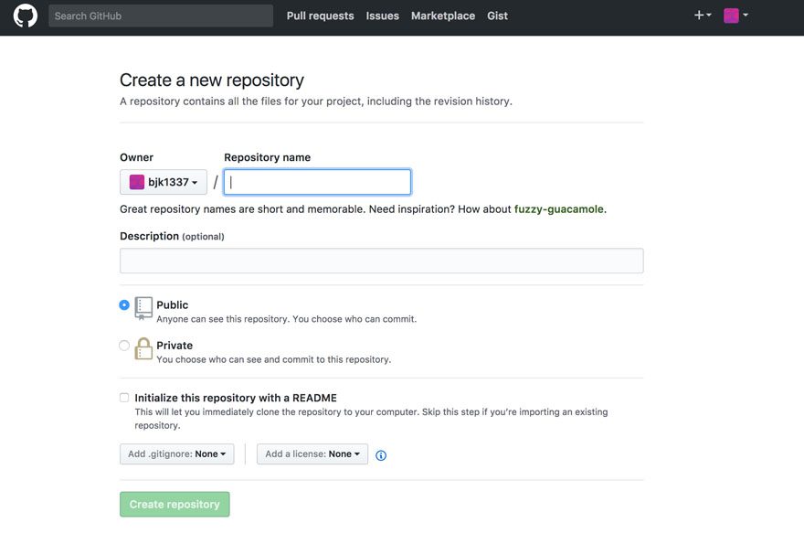This screenshot has height=544, width=804.
Task: Open the Add a license dropdown
Action: point(312,454)
